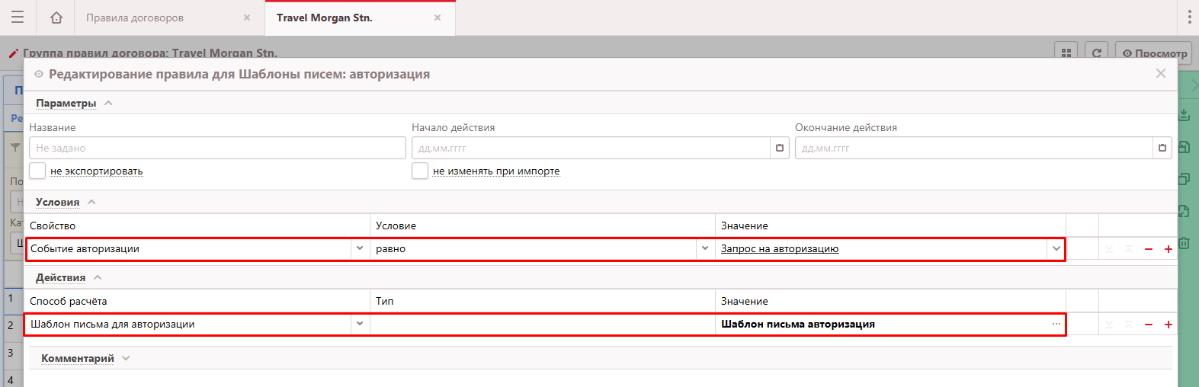The image size is (1199, 387).
Task: Open calendar picker for Начало действия
Action: [779, 148]
